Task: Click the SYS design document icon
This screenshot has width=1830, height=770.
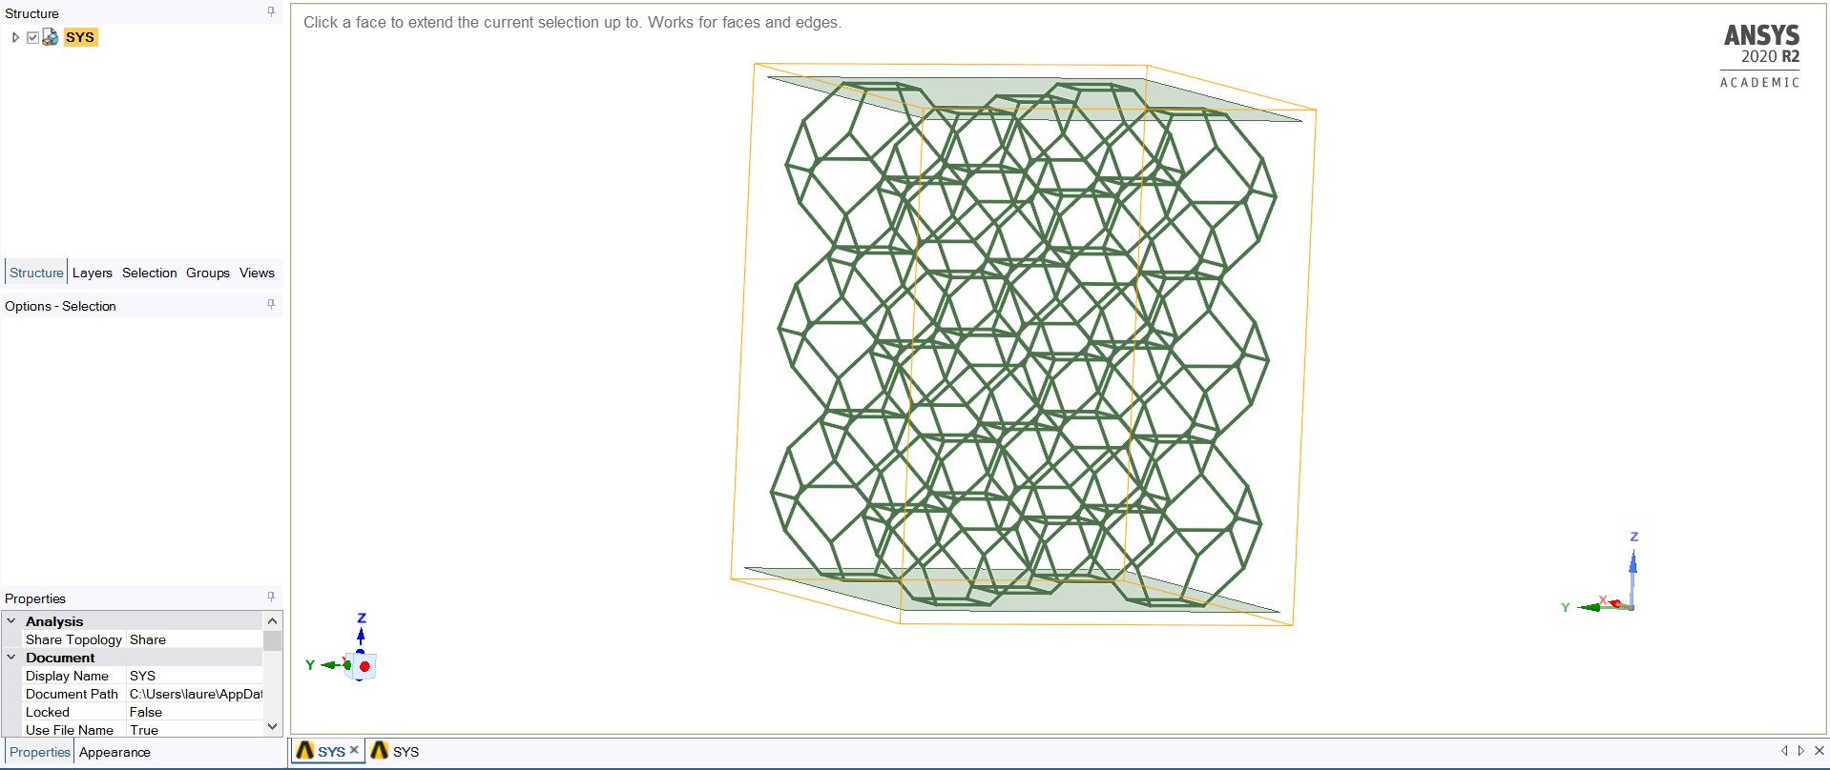Action: pos(51,37)
